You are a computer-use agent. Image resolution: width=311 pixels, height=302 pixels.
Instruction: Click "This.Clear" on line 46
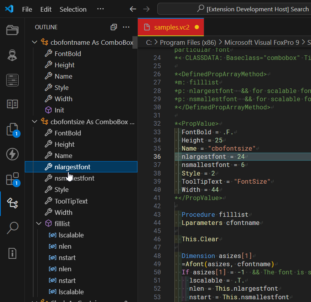200,239
